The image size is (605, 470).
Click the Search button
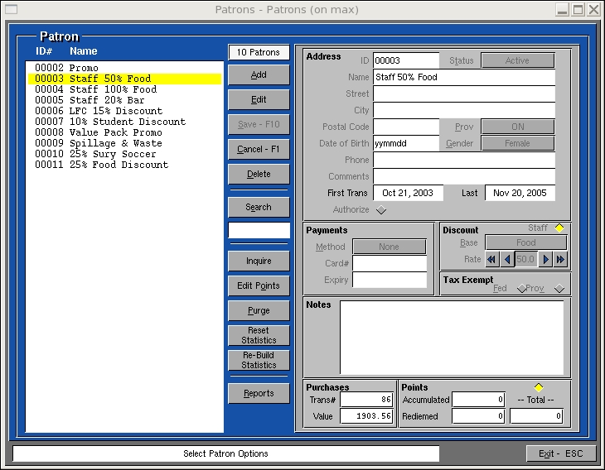point(259,207)
